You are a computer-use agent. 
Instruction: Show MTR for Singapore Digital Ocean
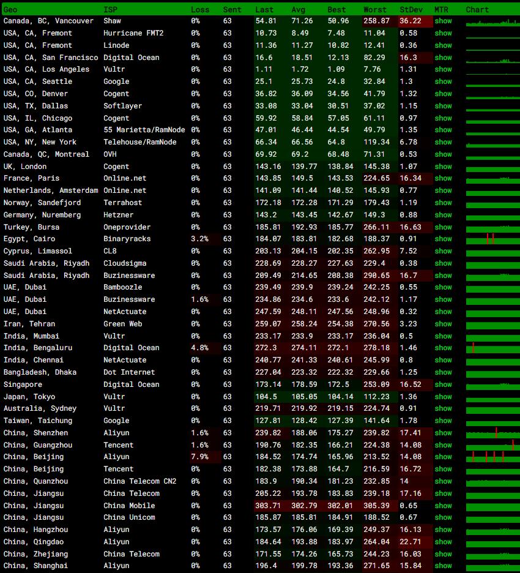(x=443, y=384)
